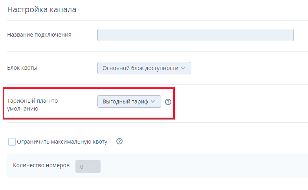This screenshot has width=308, height=190.
Task: Expand the Выгодный тариф dropdown
Action: point(129,101)
